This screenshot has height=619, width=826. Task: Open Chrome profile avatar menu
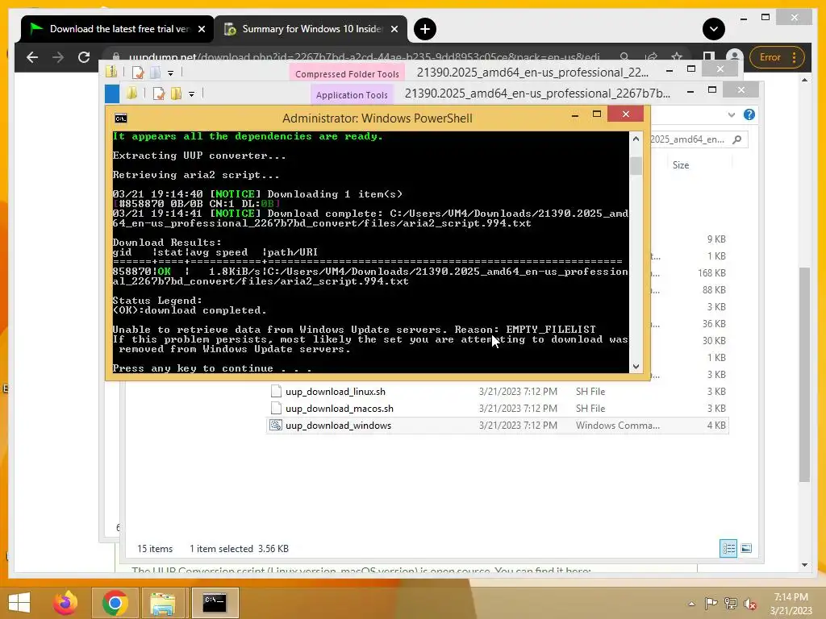(x=734, y=57)
